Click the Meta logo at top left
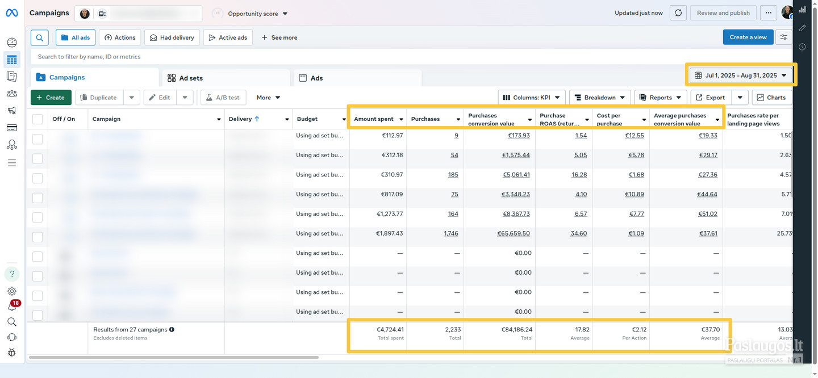 point(12,12)
